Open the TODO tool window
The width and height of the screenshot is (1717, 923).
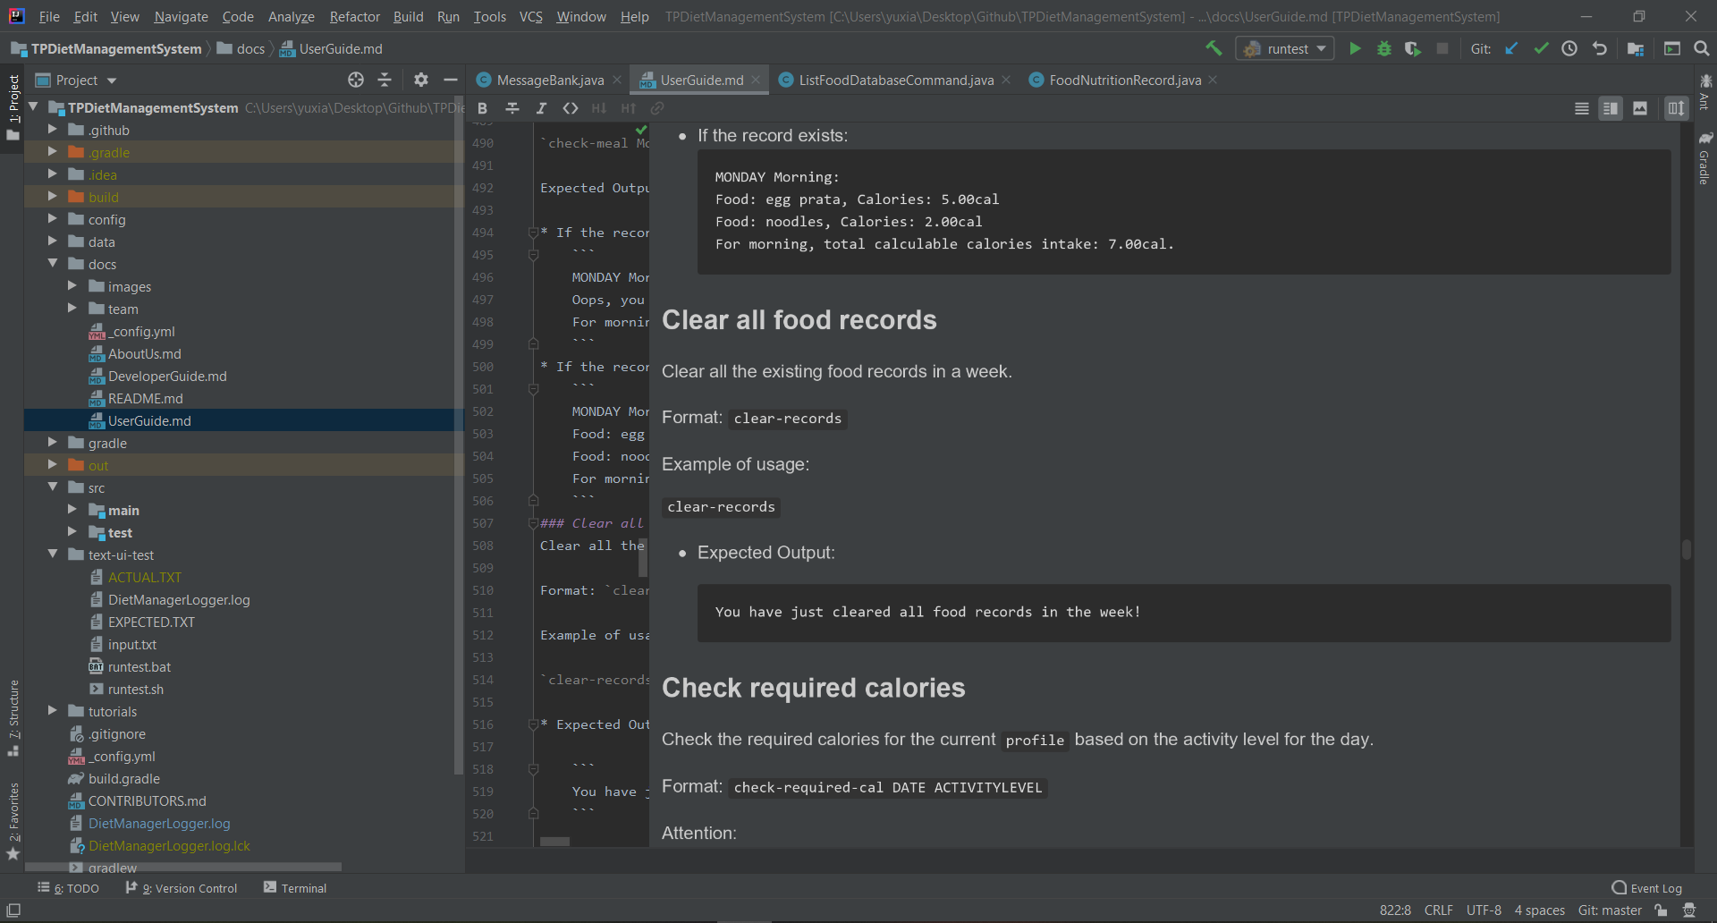point(69,888)
